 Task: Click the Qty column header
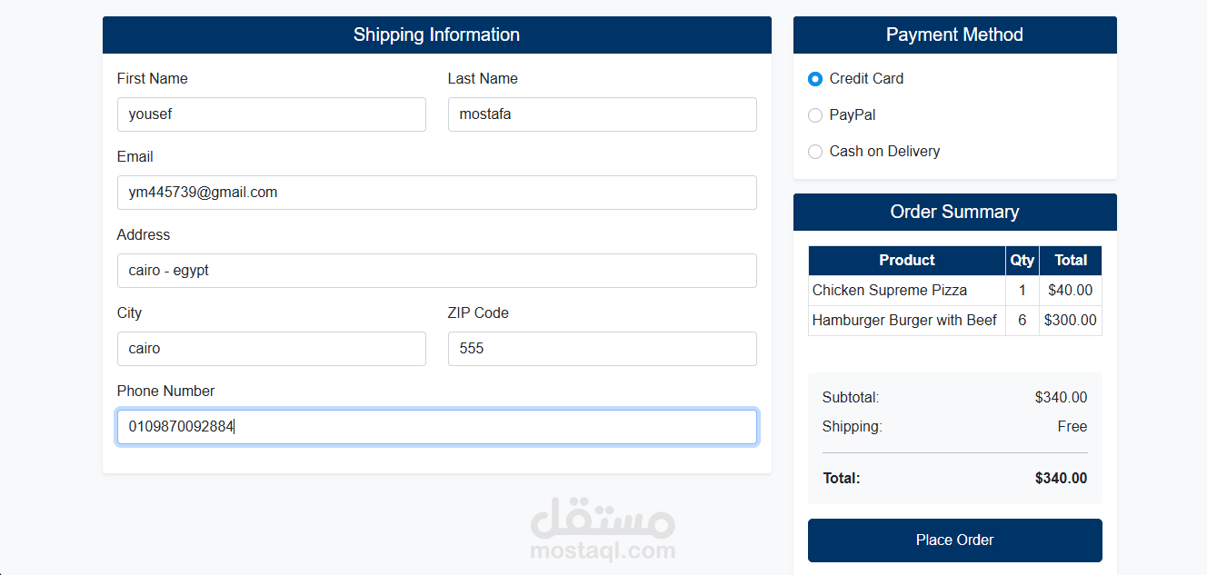pos(1022,261)
